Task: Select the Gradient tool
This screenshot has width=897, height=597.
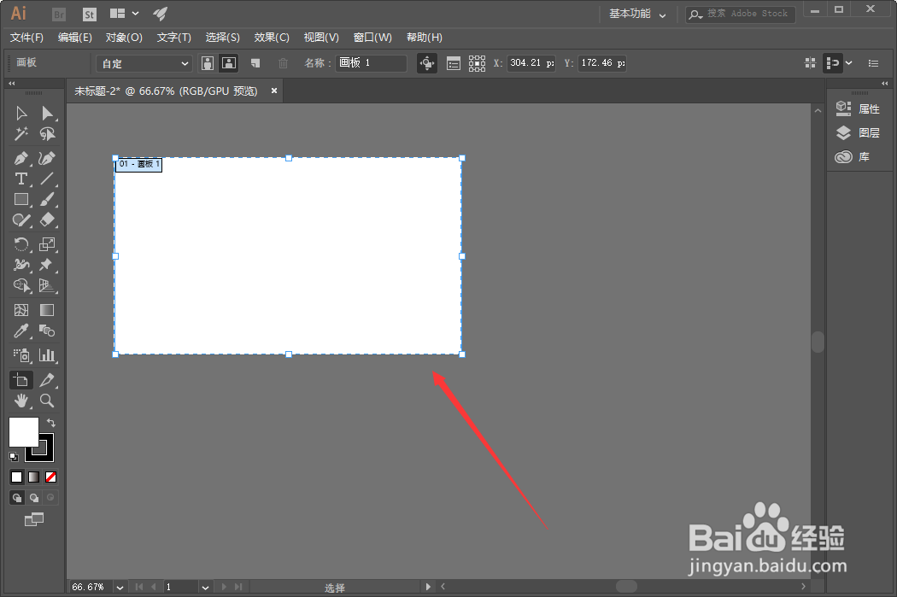Action: click(47, 310)
